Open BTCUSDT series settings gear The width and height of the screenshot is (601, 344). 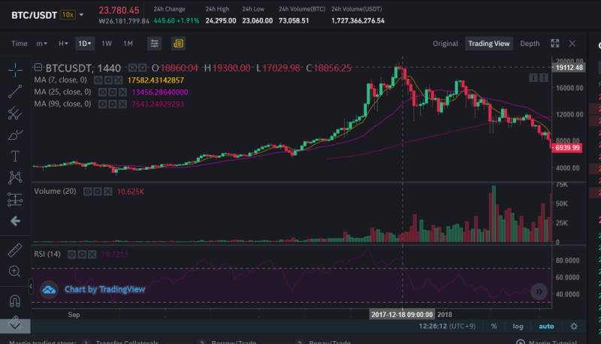[x=142, y=68]
